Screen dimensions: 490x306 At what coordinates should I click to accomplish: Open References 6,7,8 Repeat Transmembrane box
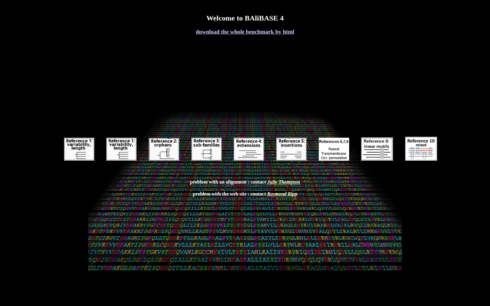[334, 149]
